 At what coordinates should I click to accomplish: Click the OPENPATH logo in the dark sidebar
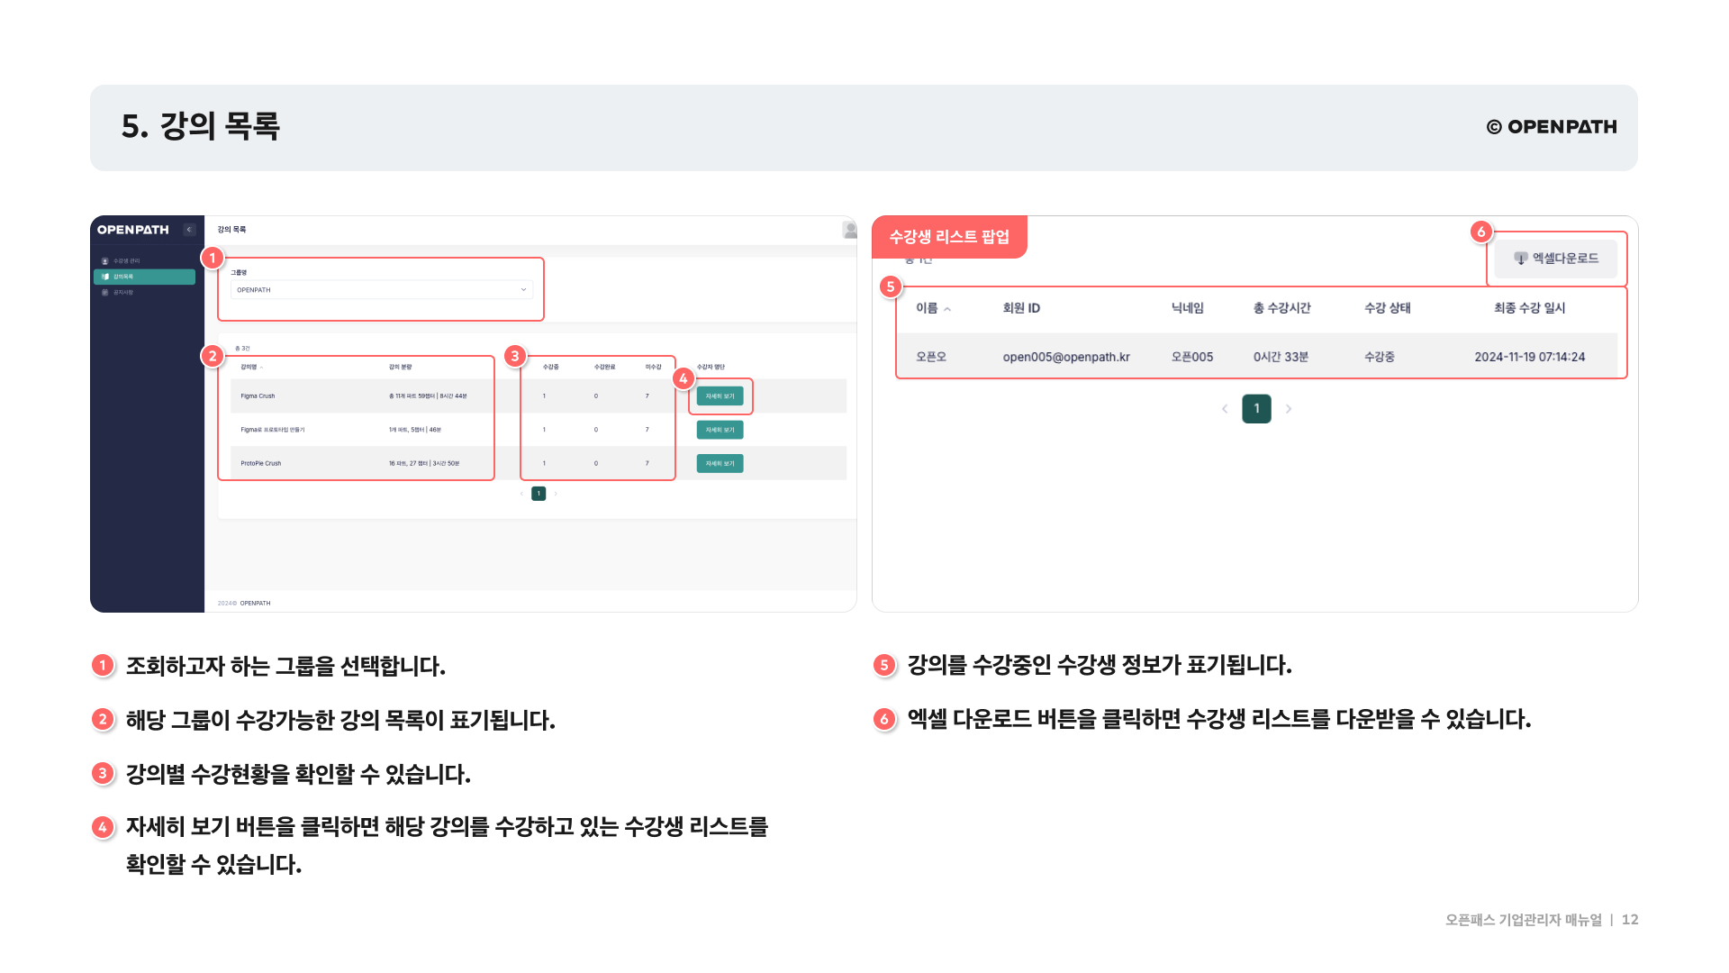(133, 230)
